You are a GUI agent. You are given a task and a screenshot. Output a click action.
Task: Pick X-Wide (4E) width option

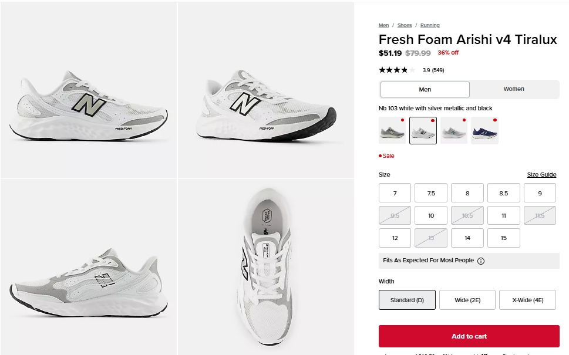pos(527,300)
